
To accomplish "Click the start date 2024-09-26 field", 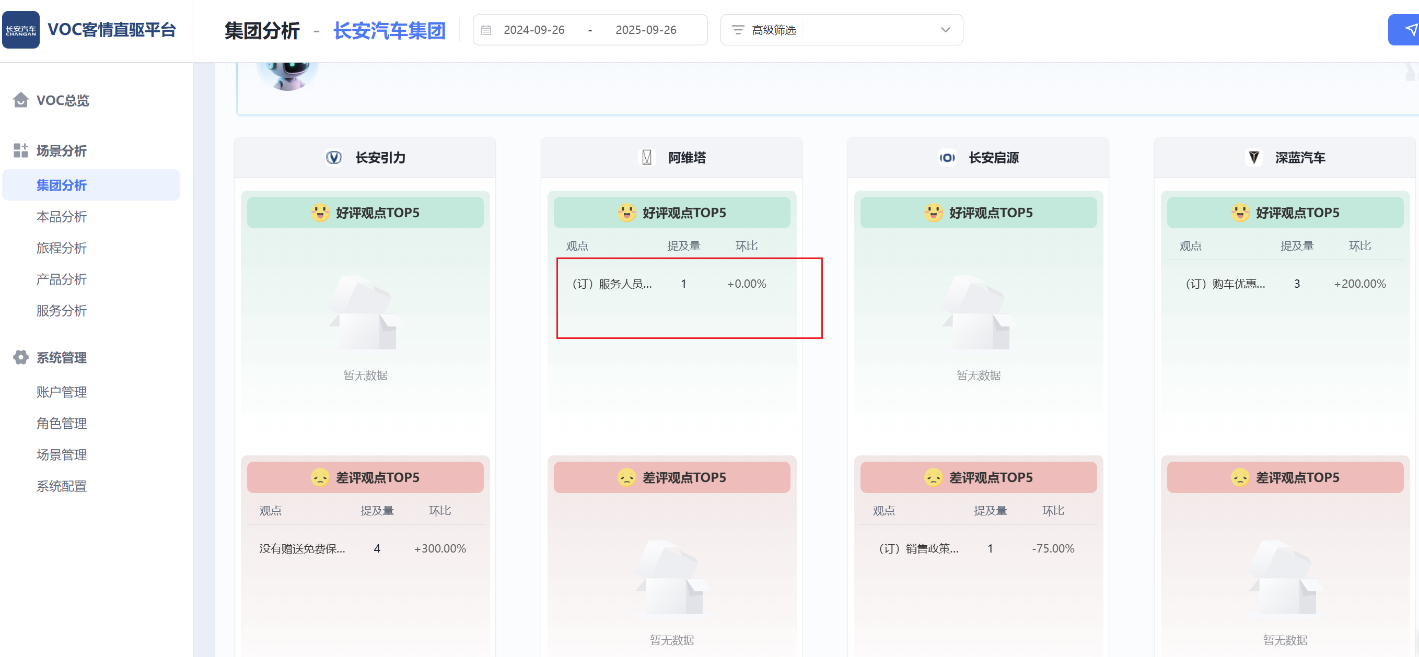I will click(x=533, y=30).
